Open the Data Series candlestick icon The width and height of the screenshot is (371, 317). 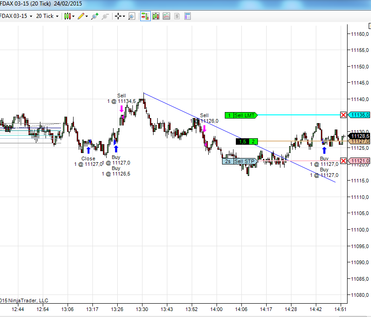point(156,17)
